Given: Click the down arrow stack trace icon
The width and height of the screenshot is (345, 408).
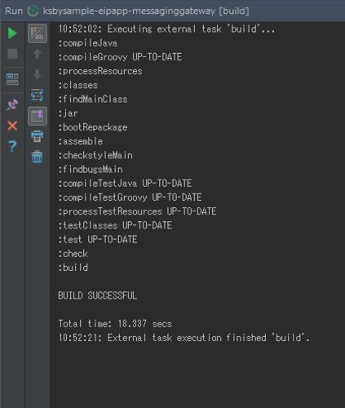Looking at the screenshot, I should click(x=38, y=74).
